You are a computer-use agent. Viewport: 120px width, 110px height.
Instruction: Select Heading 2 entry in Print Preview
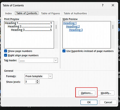coord(30,27)
